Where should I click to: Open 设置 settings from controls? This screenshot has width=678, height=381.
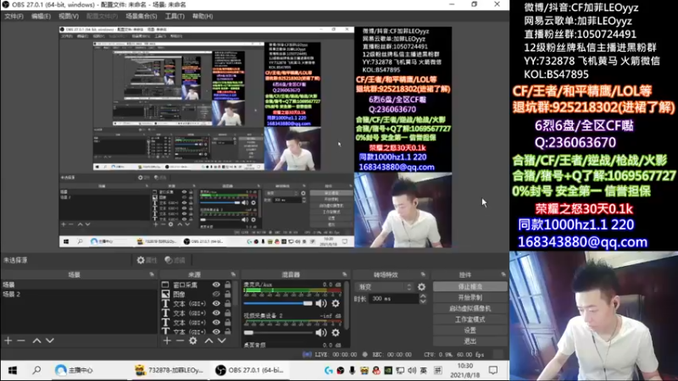pos(470,330)
